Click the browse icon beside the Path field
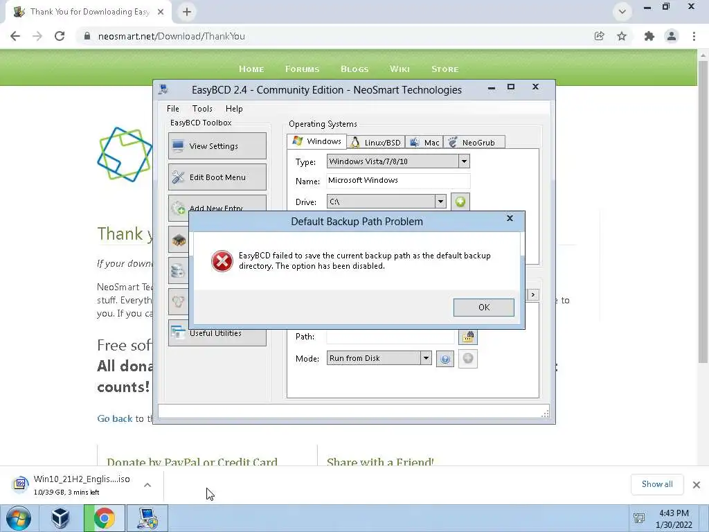Image resolution: width=709 pixels, height=532 pixels. point(468,337)
